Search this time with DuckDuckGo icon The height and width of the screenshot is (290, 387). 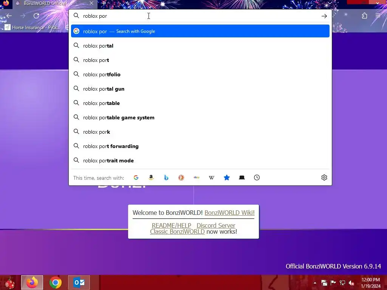[x=181, y=177]
